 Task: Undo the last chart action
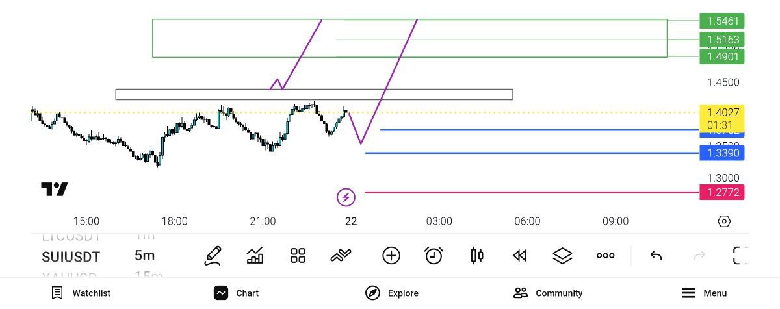pyautogui.click(x=656, y=255)
